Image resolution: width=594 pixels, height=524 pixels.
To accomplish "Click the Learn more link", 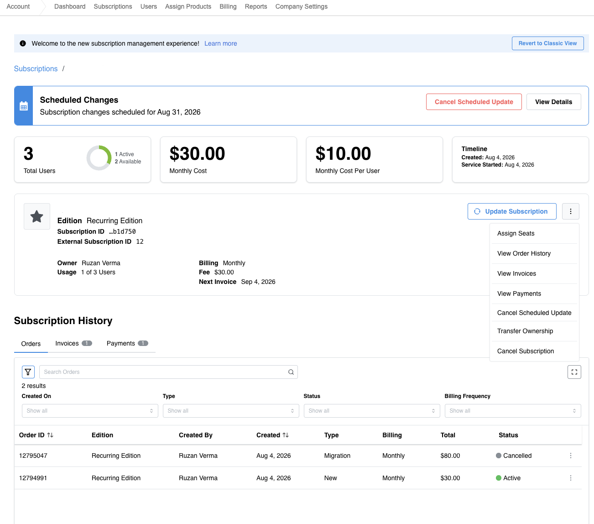I will pos(221,43).
